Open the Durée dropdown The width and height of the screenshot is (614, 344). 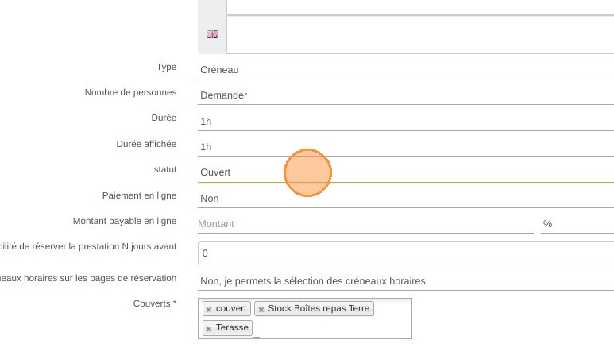tap(406, 121)
